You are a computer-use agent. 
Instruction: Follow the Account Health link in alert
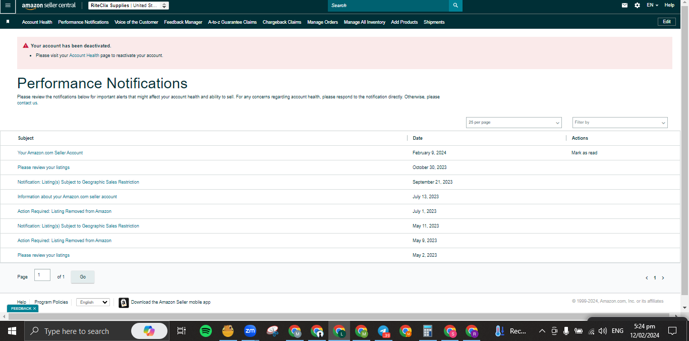pos(84,55)
